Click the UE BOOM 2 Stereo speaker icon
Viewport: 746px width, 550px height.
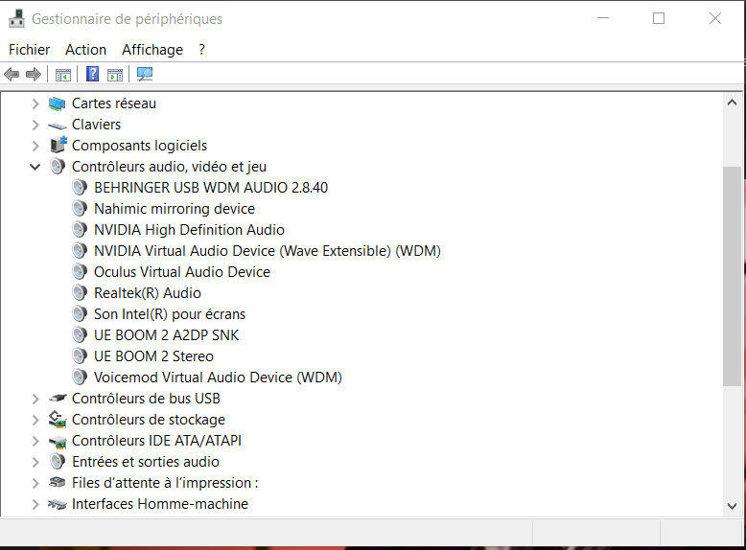tap(80, 356)
